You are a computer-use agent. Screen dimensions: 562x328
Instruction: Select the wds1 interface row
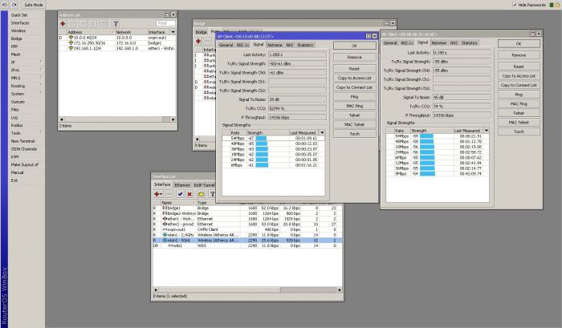point(247,245)
